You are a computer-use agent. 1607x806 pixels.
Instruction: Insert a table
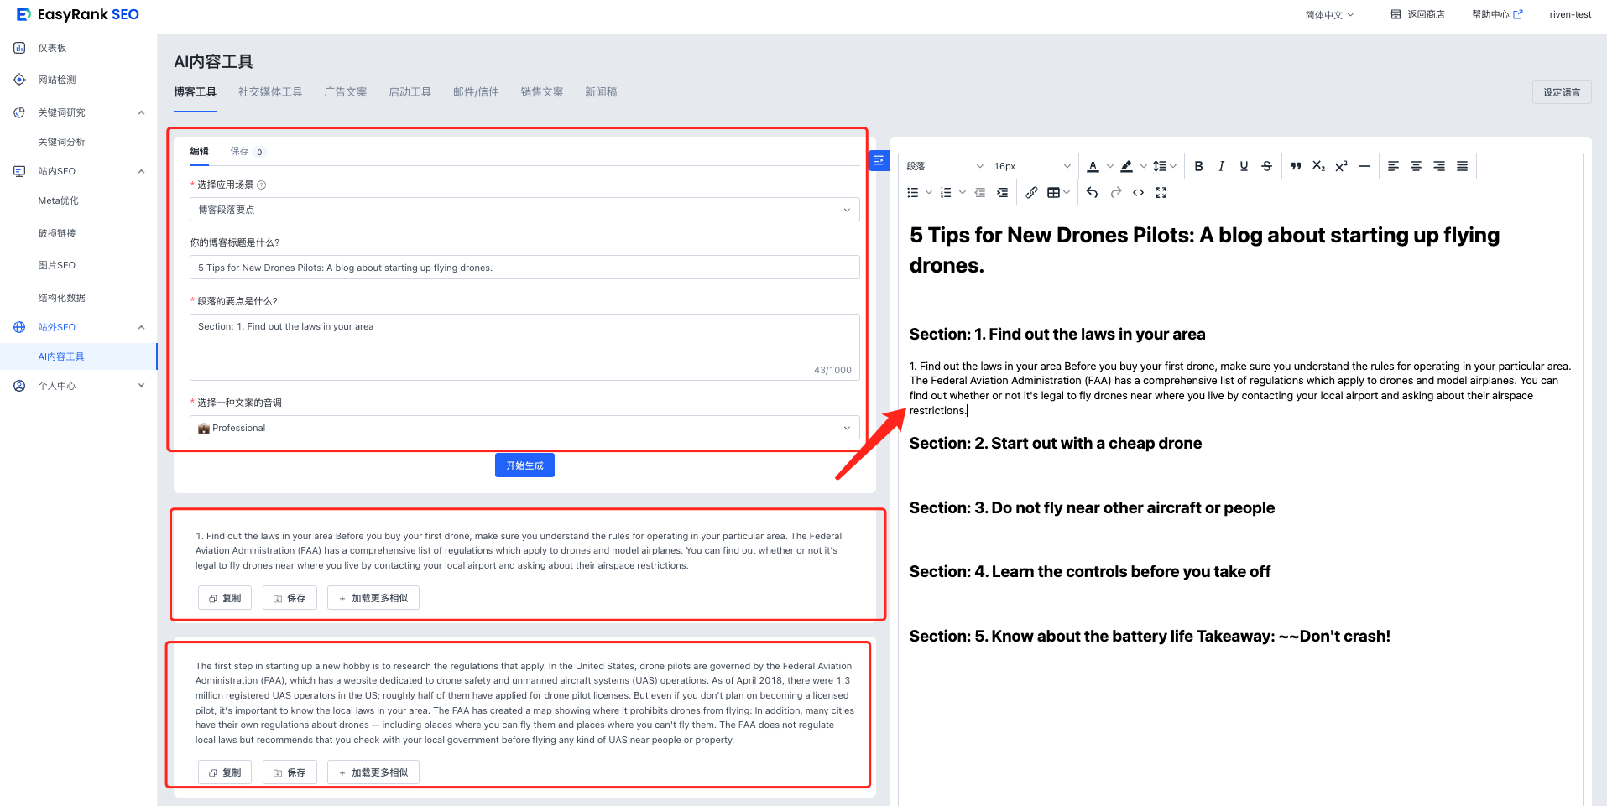(x=1054, y=192)
